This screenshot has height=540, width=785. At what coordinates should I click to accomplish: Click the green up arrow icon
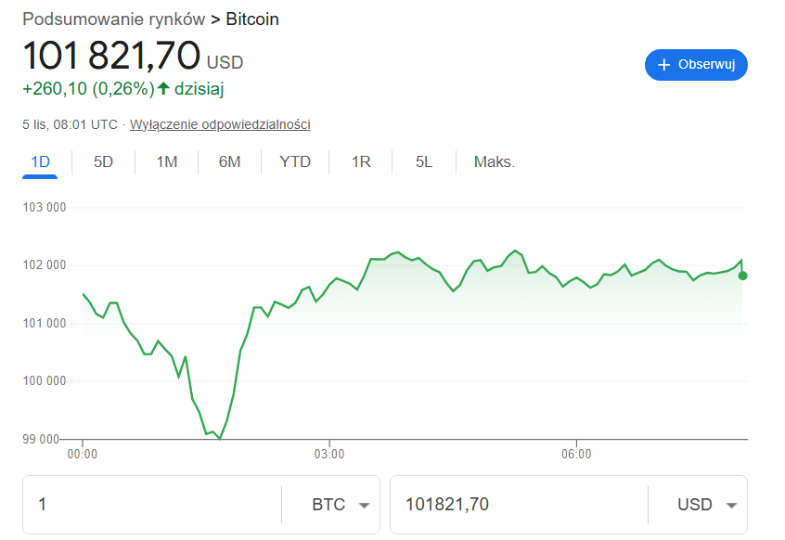point(163,89)
